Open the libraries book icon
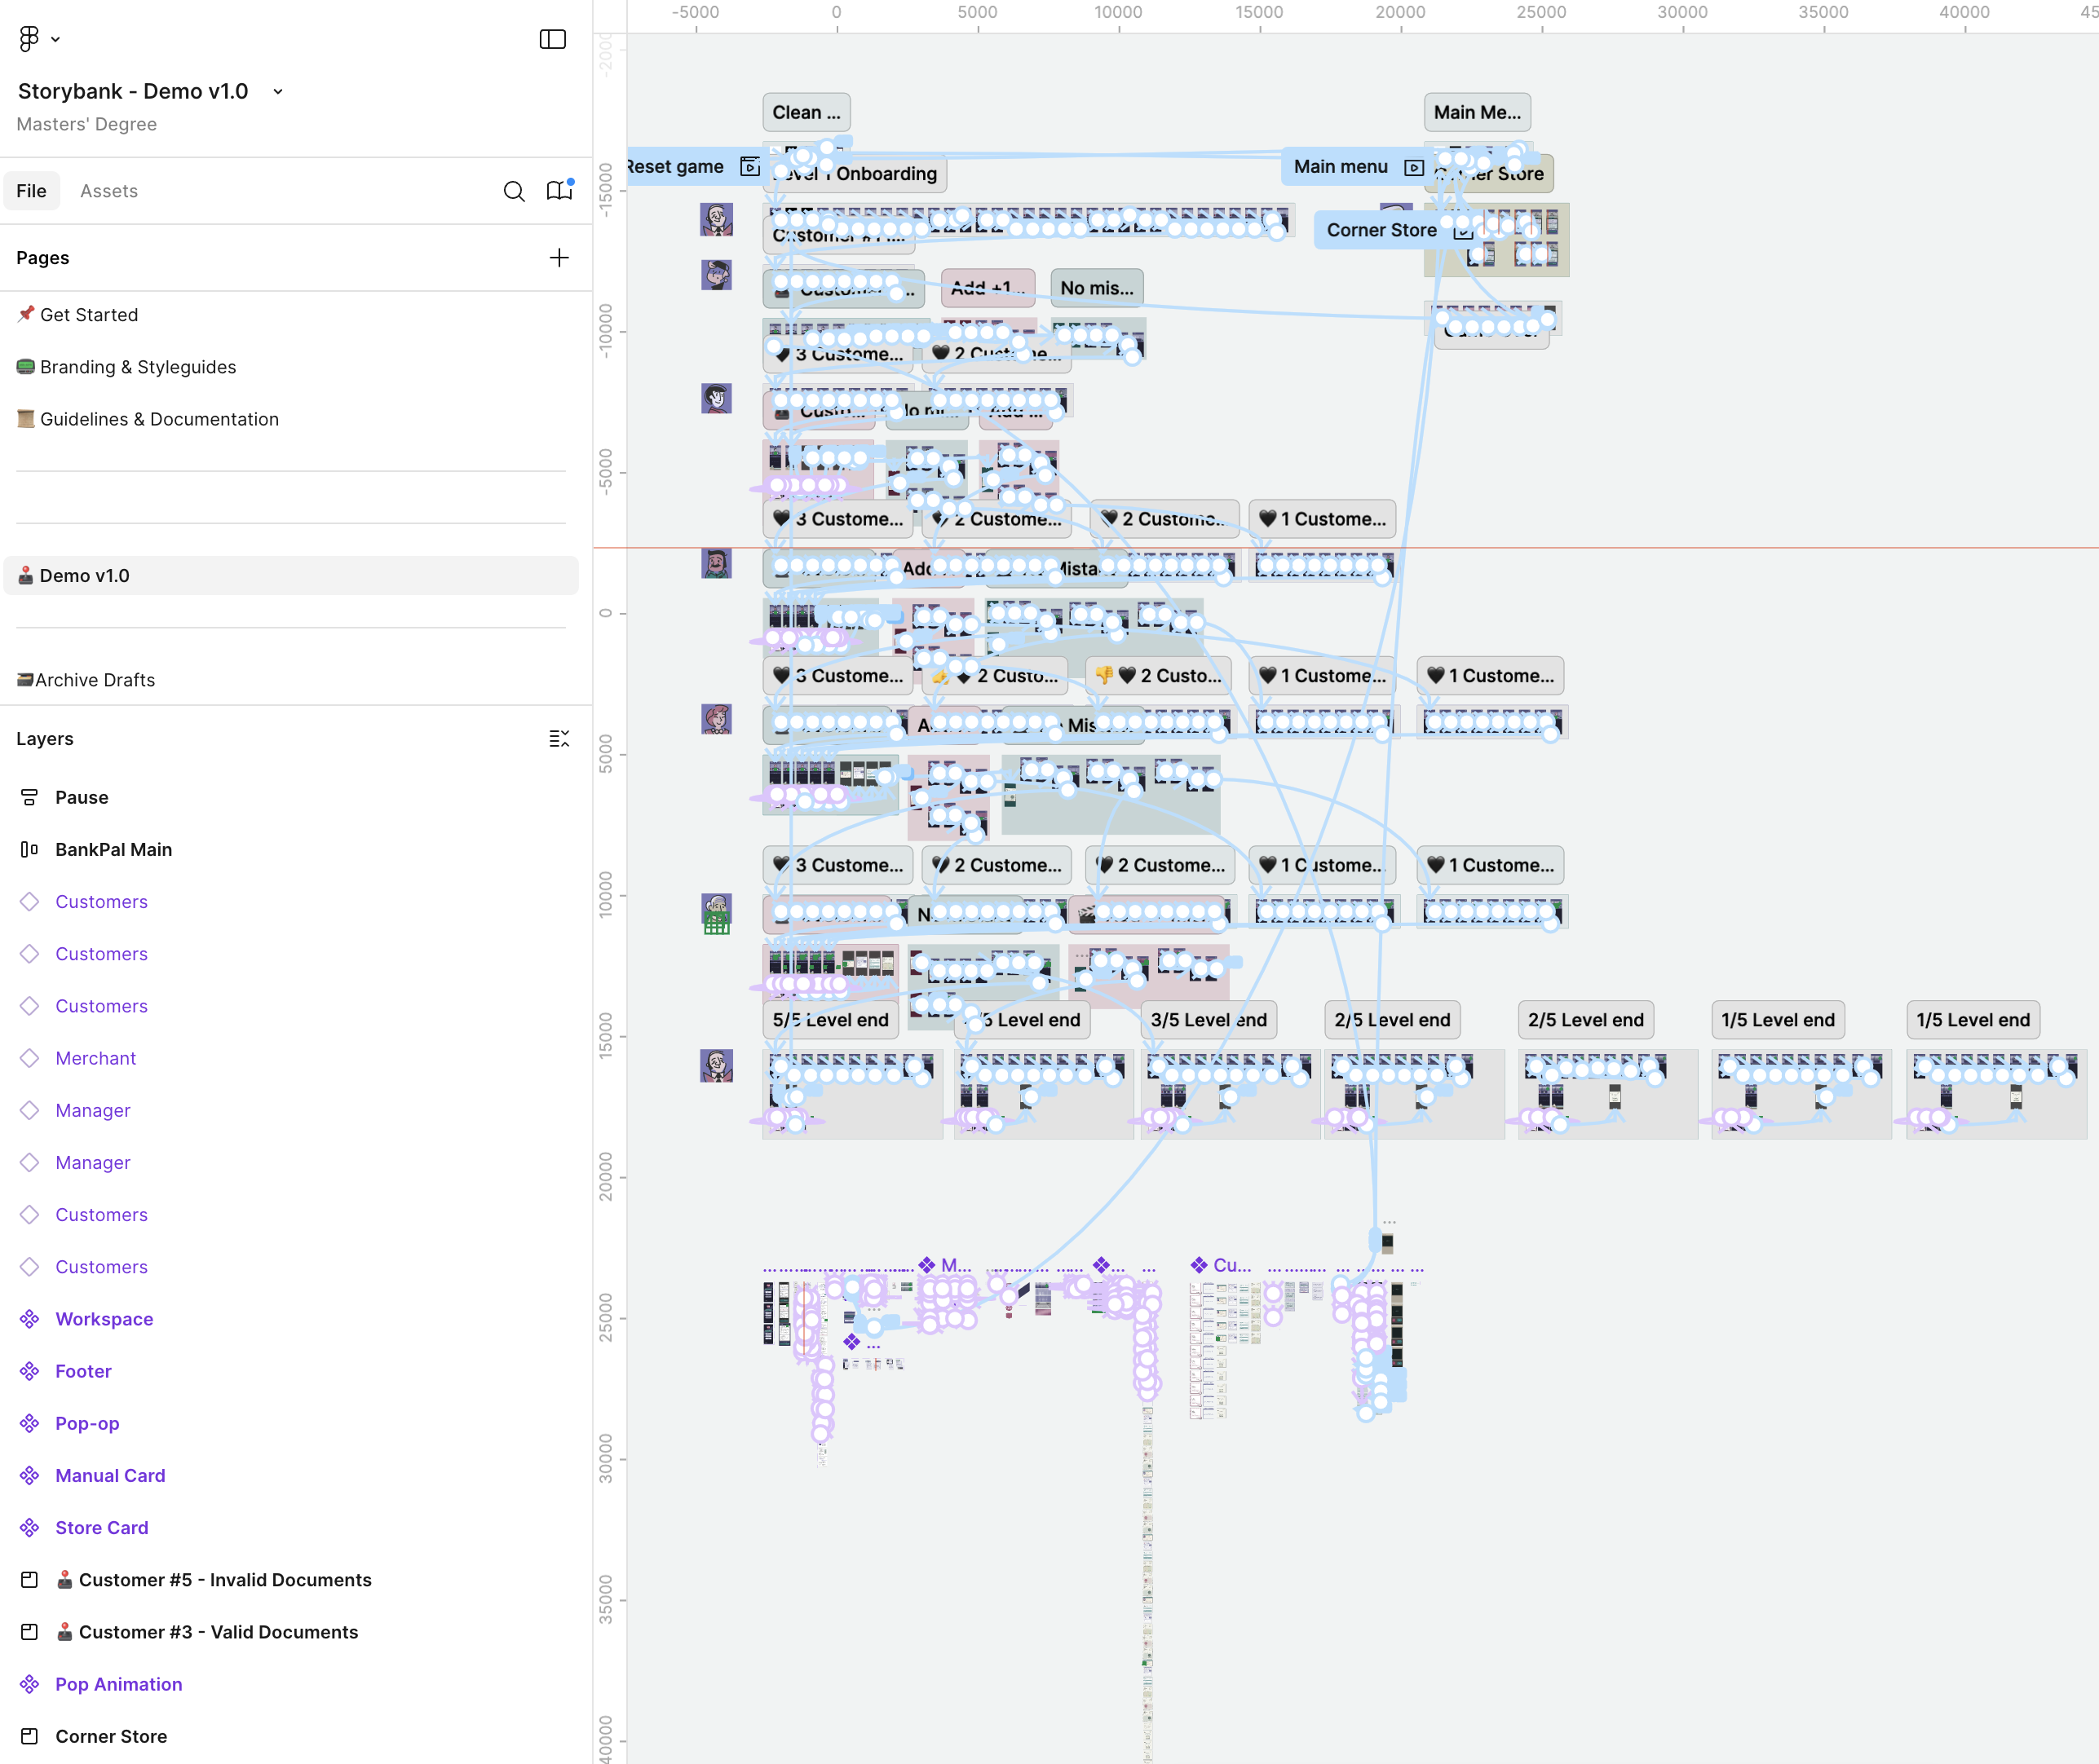 [x=559, y=190]
